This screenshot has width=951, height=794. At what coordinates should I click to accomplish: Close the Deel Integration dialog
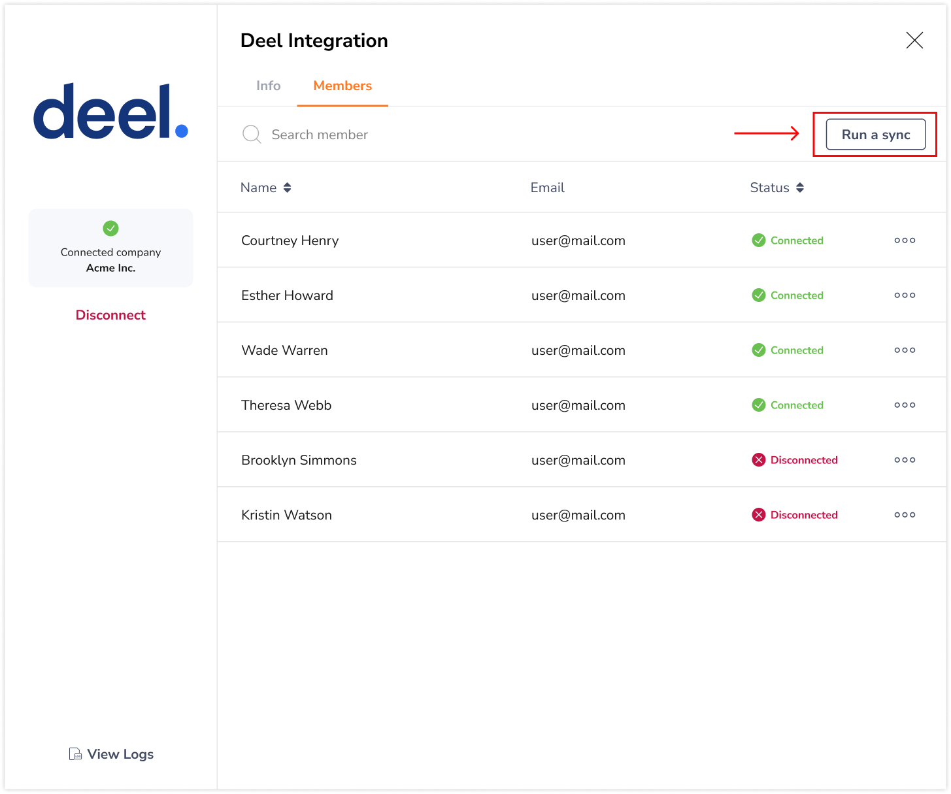click(914, 40)
